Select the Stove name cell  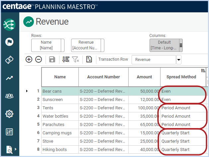[60, 141]
